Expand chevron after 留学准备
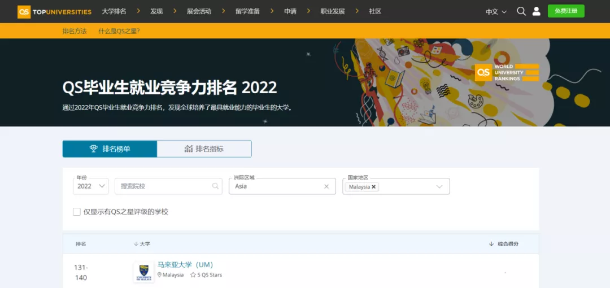The image size is (610, 288). pyautogui.click(x=272, y=11)
